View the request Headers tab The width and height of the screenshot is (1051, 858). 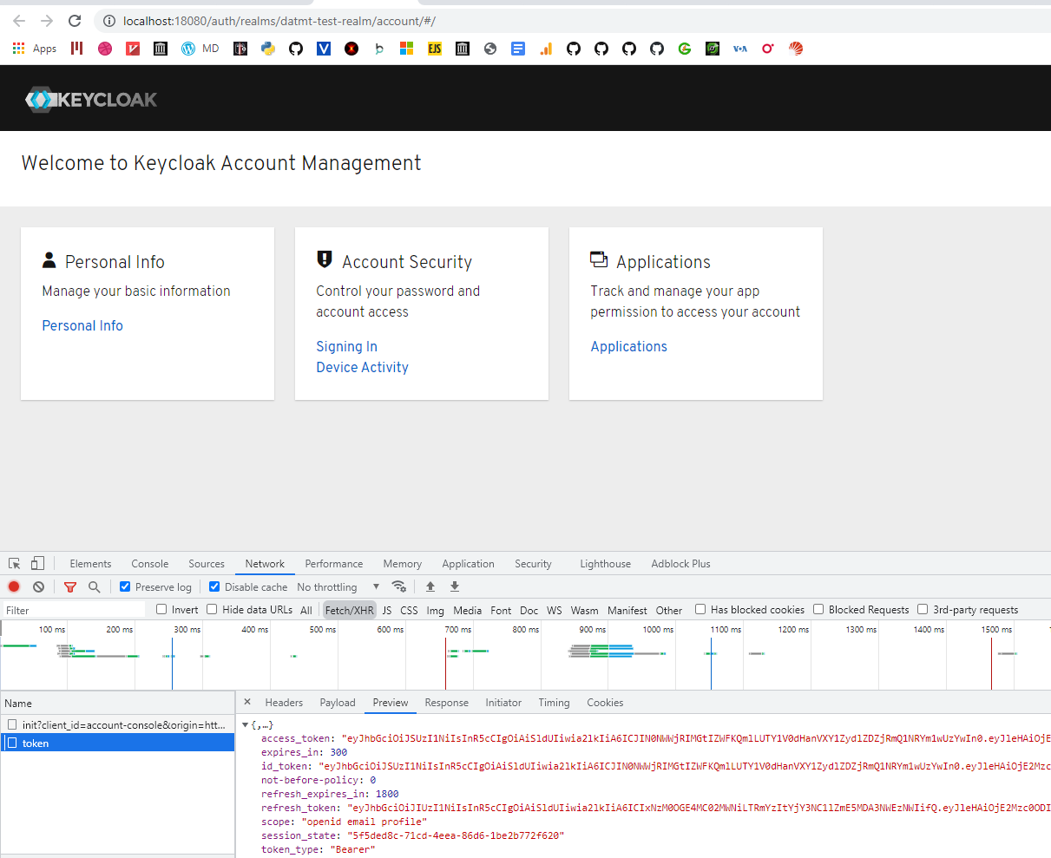click(x=284, y=702)
